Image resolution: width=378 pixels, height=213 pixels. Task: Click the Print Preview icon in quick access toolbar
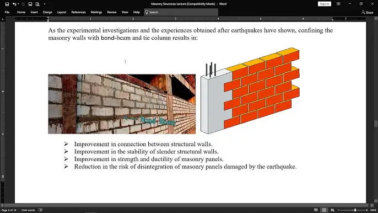coord(37,4)
